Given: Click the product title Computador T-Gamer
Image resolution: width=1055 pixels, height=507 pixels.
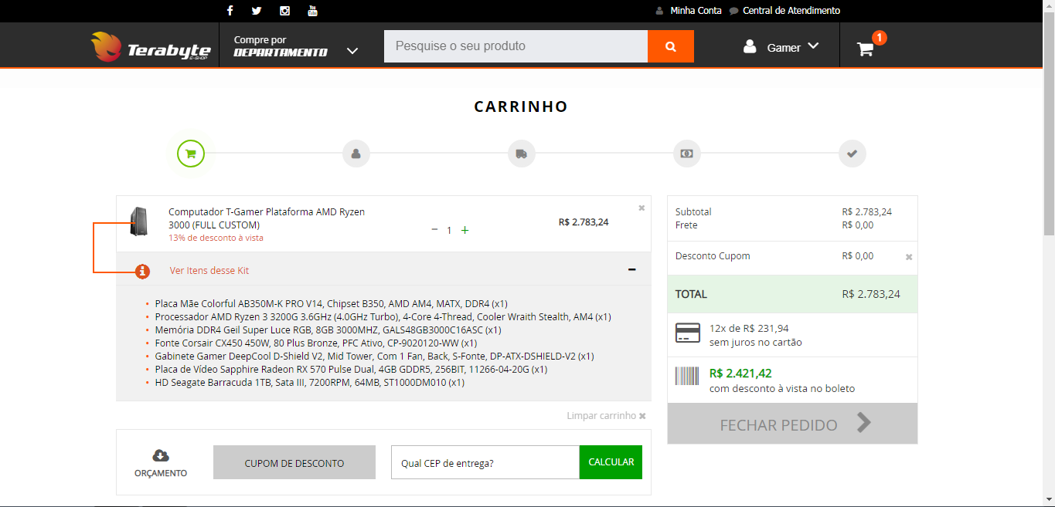Looking at the screenshot, I should [x=267, y=218].
